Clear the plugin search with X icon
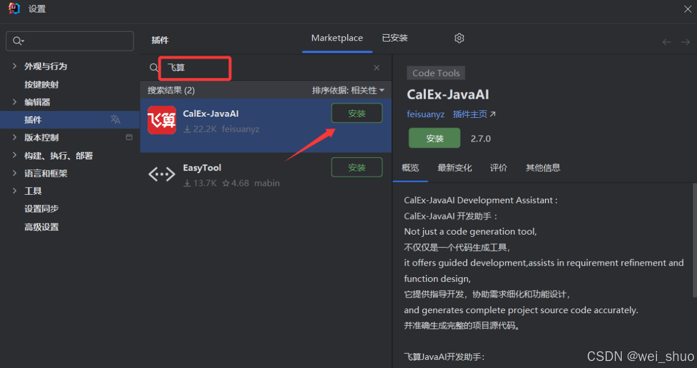Image resolution: width=697 pixels, height=368 pixels. [377, 68]
